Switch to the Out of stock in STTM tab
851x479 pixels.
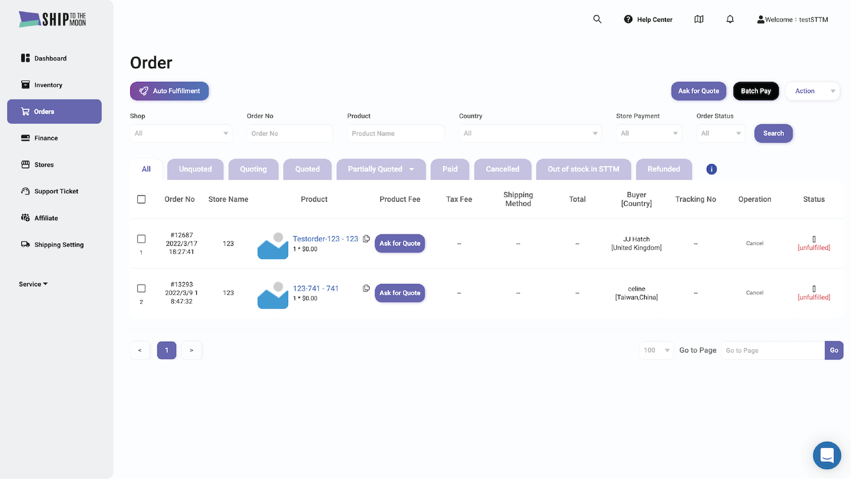click(x=583, y=169)
